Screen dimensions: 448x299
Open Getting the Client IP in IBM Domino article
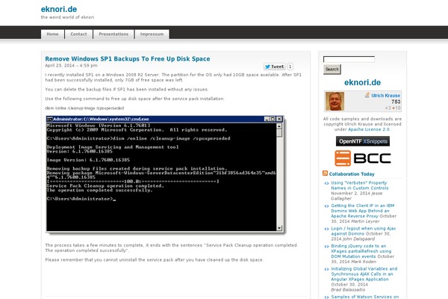tap(363, 211)
